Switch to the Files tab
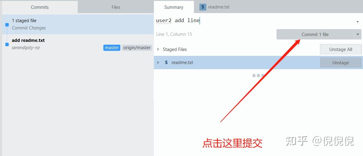Screen dimensions: 363x156 (116, 7)
